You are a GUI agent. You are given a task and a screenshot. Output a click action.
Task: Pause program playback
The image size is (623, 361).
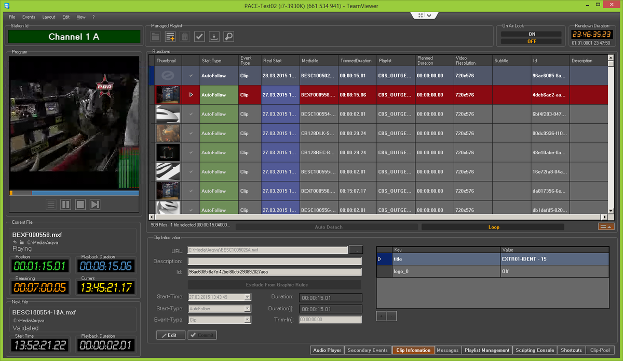coord(65,205)
